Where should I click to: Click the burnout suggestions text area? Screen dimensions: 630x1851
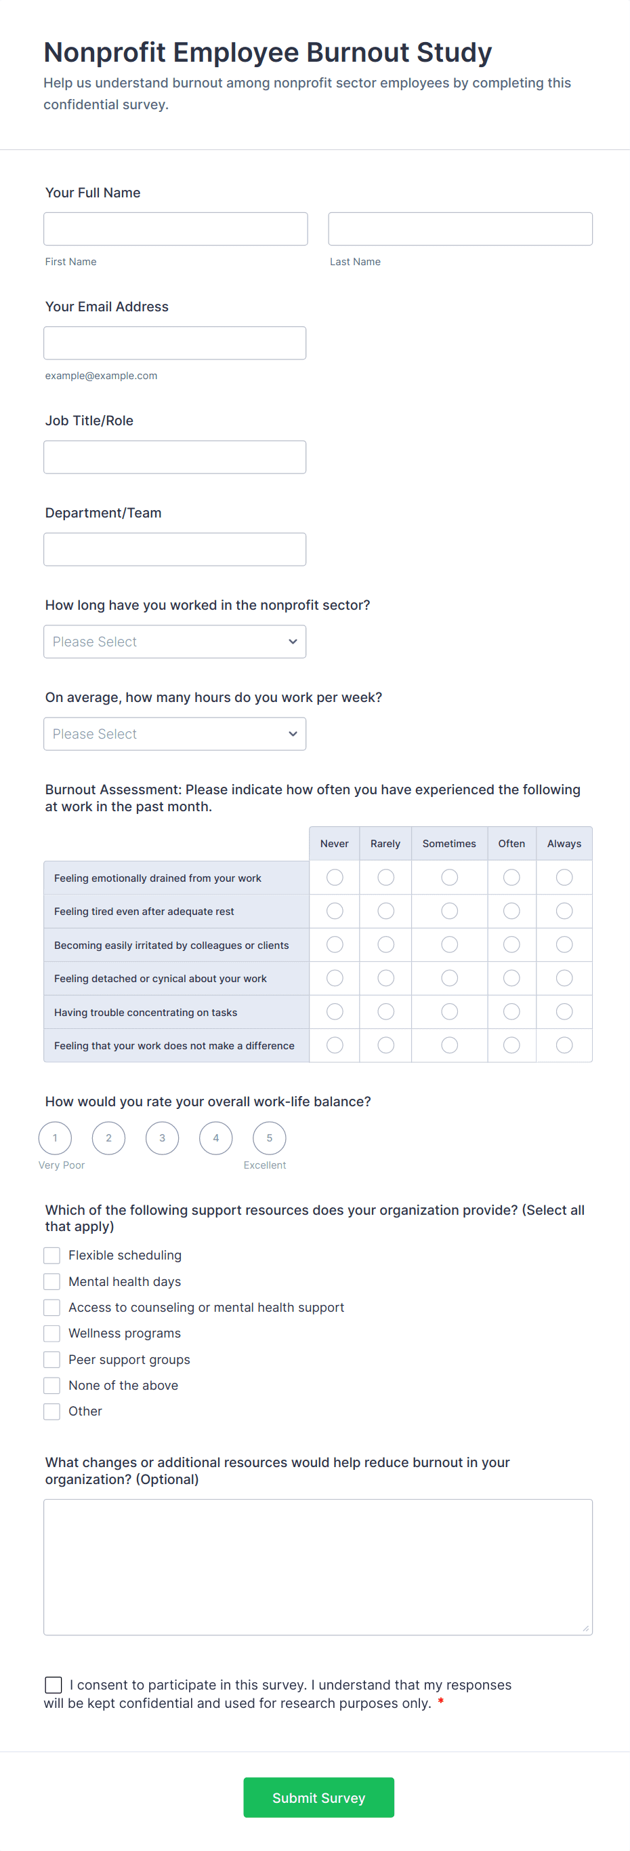click(318, 1567)
